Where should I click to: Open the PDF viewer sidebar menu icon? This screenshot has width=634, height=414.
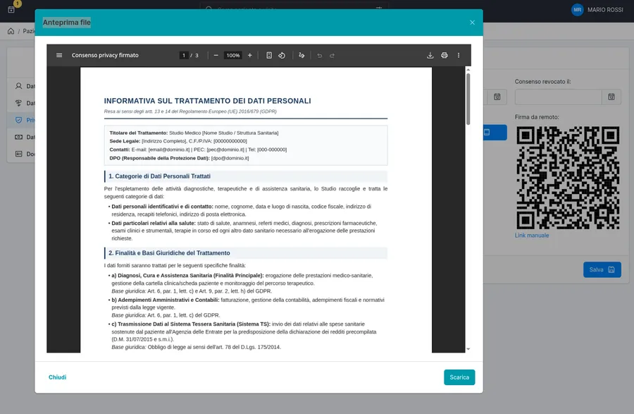tap(59, 56)
